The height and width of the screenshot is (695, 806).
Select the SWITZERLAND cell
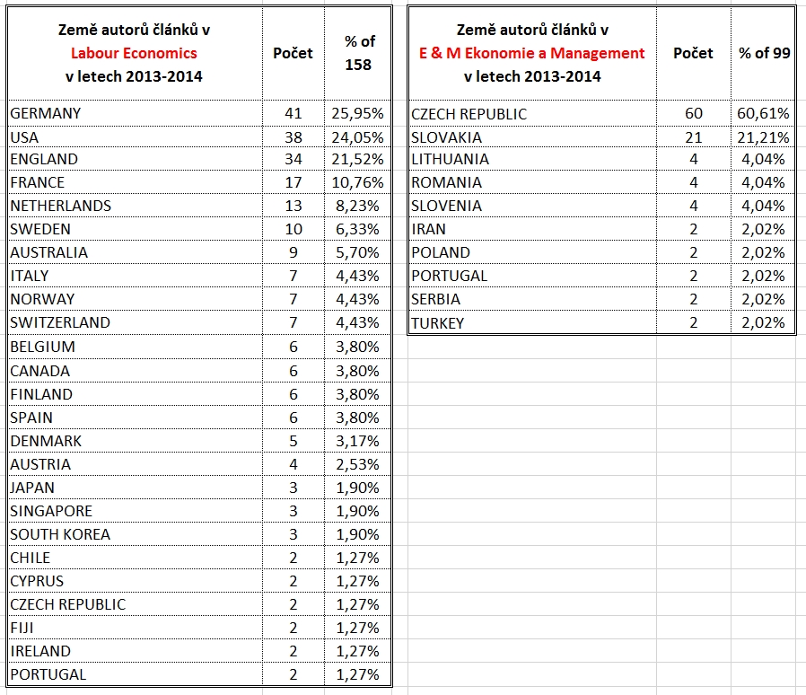pyautogui.click(x=60, y=322)
